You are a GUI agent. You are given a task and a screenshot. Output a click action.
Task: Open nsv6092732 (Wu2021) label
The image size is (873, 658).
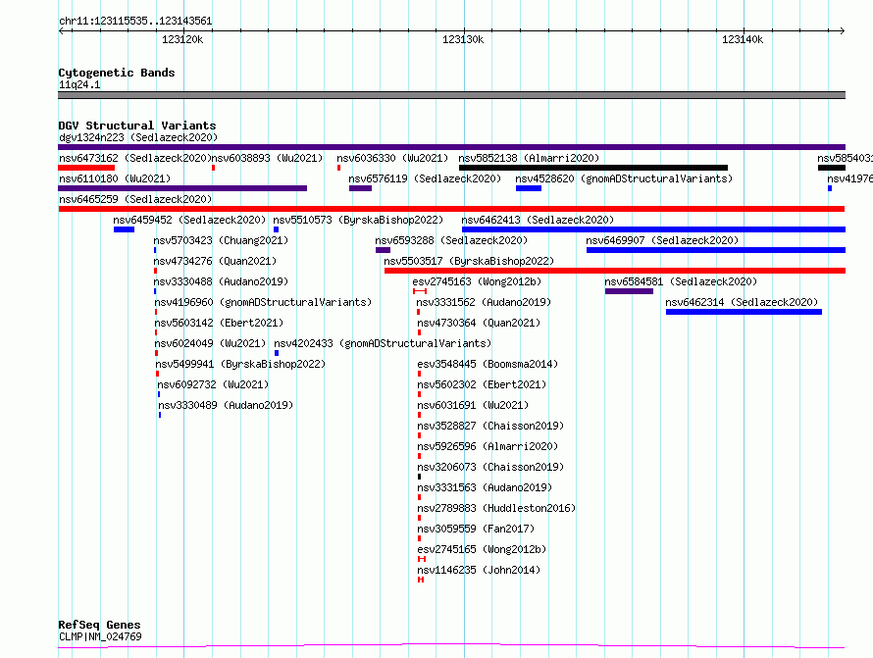coord(213,384)
